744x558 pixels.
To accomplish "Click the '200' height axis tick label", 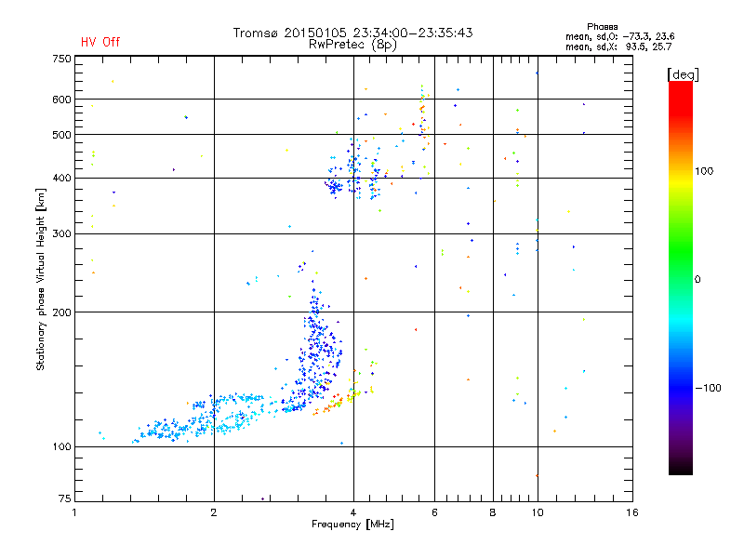I will [61, 312].
